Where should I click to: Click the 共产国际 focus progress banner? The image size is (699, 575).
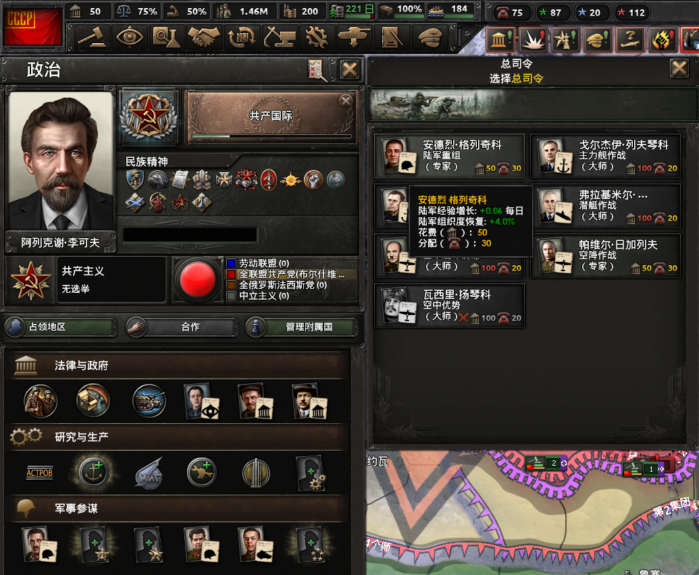(271, 117)
